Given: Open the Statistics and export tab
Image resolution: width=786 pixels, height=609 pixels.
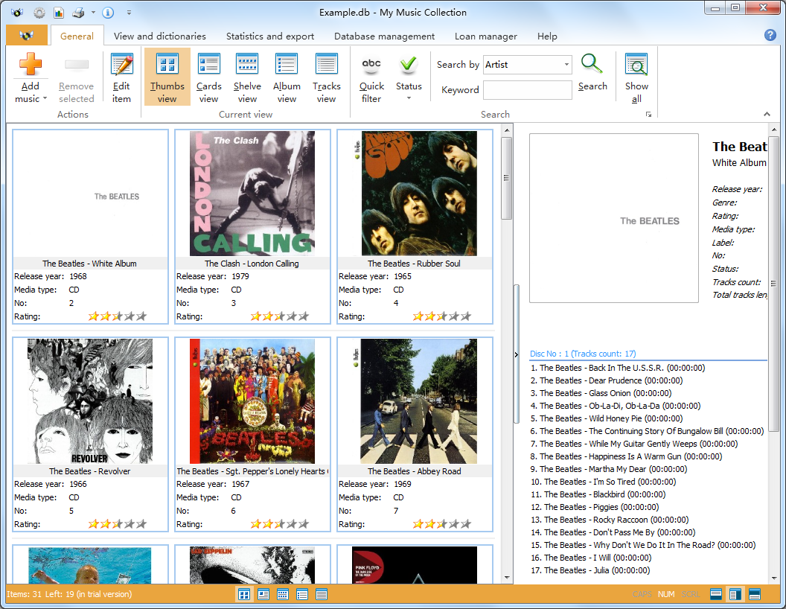Looking at the screenshot, I should coord(270,36).
